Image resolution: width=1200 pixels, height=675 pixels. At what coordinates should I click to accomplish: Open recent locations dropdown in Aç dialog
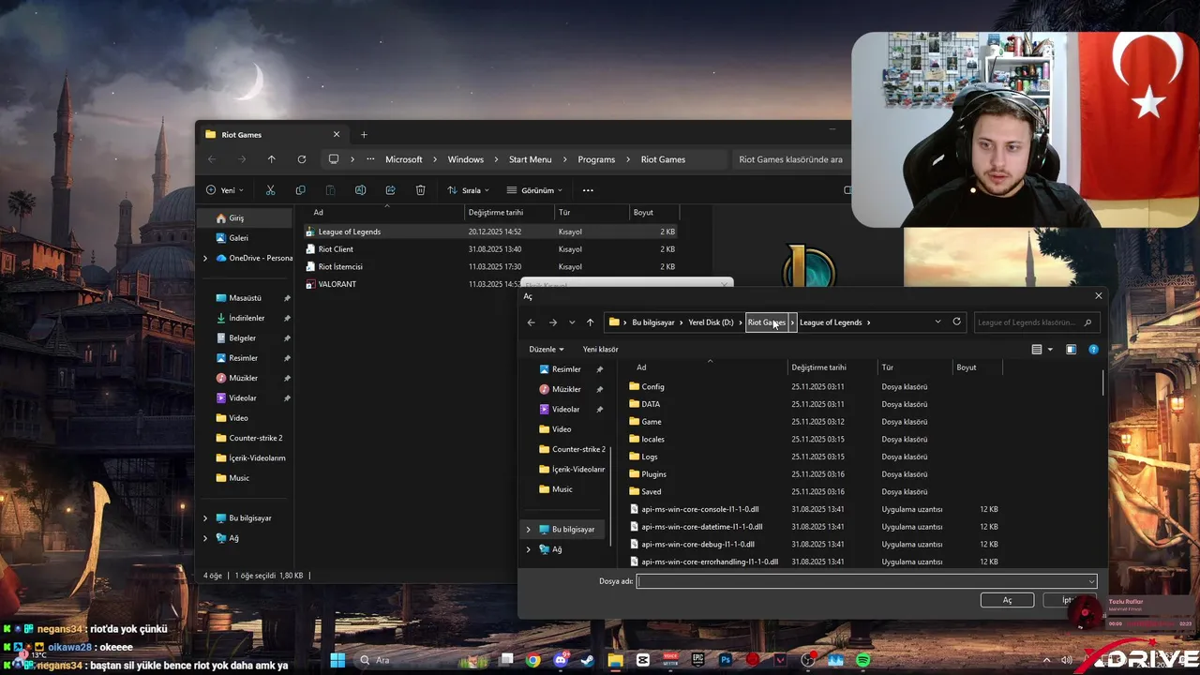tap(572, 322)
